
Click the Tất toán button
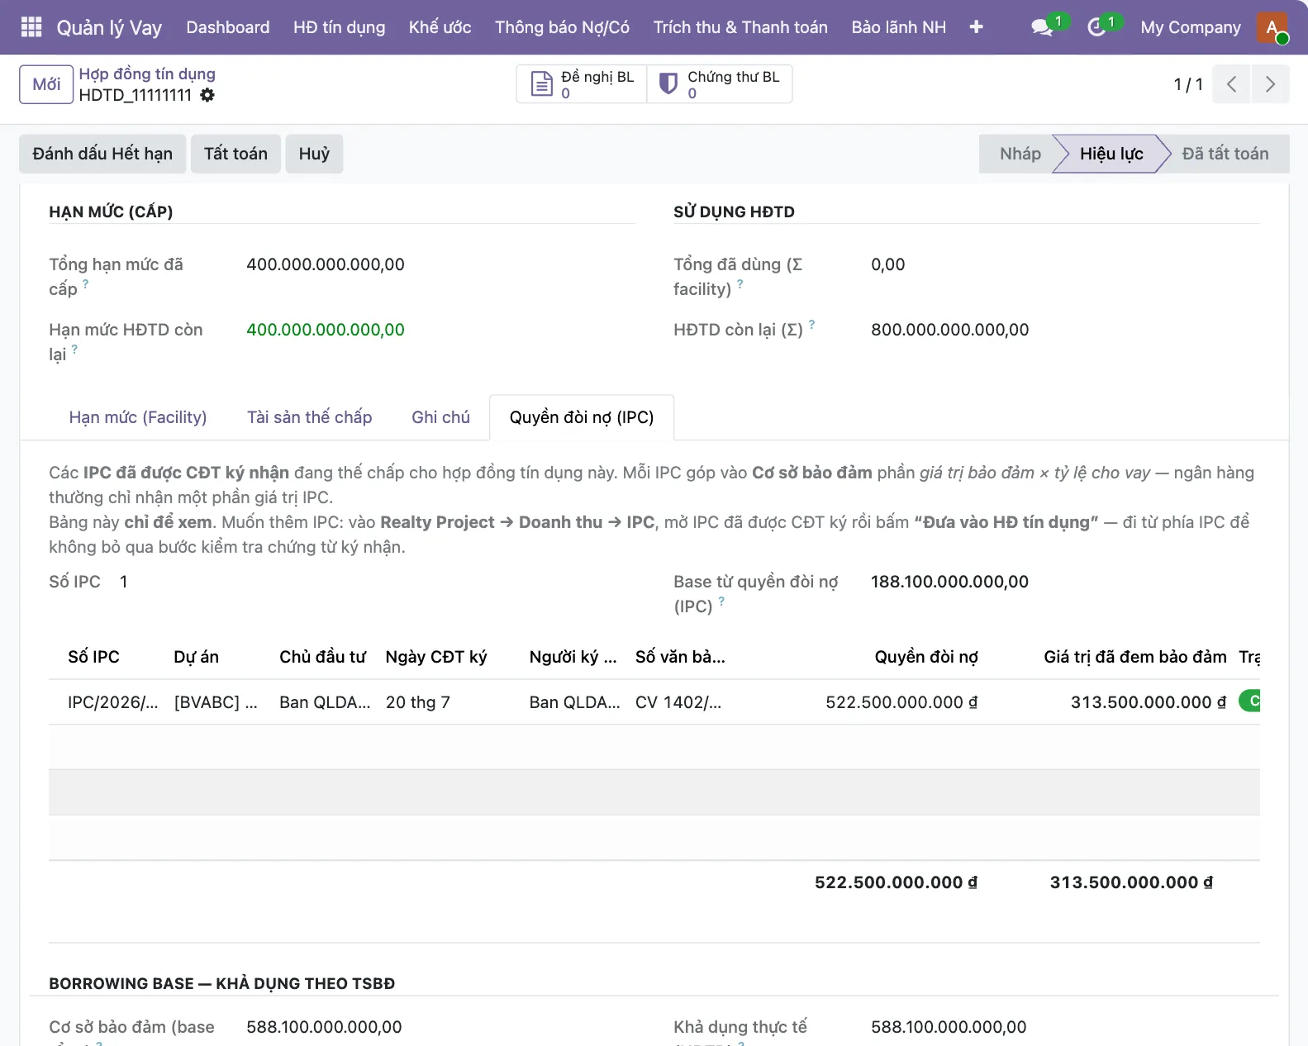(235, 154)
